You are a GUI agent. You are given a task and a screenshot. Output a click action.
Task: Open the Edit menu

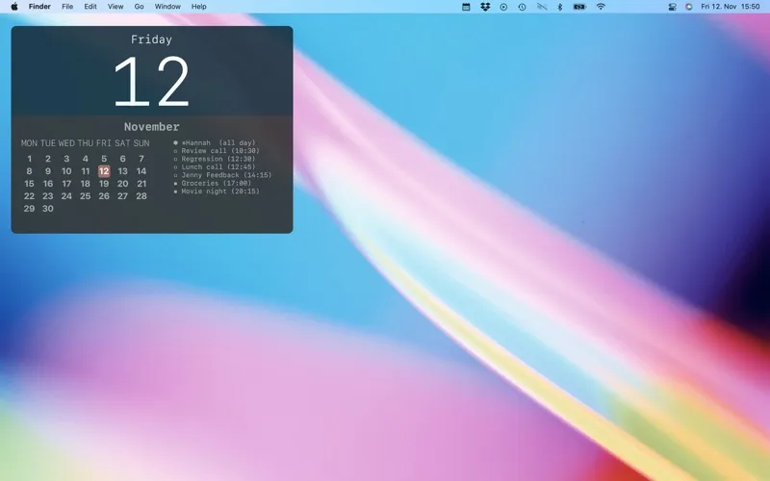point(90,7)
